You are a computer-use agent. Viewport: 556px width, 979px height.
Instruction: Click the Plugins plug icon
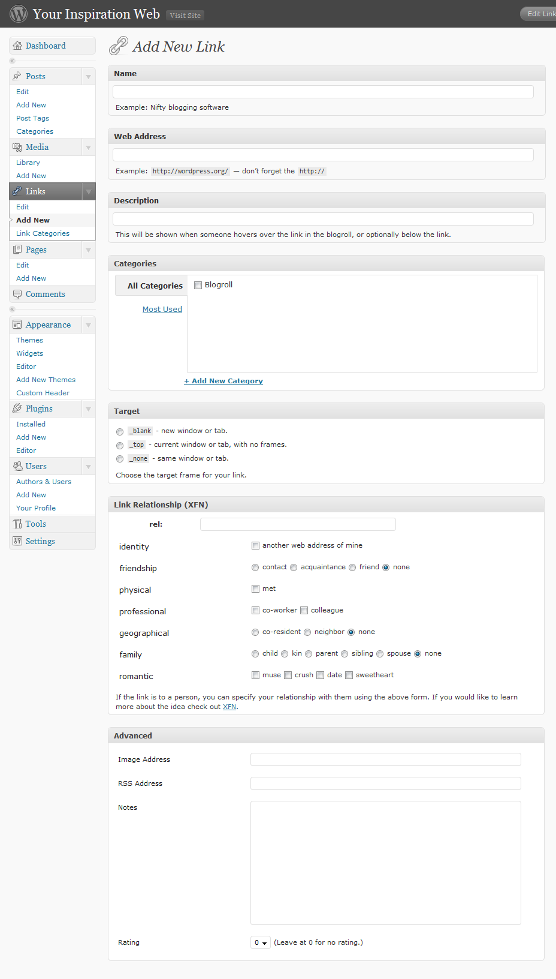click(17, 409)
